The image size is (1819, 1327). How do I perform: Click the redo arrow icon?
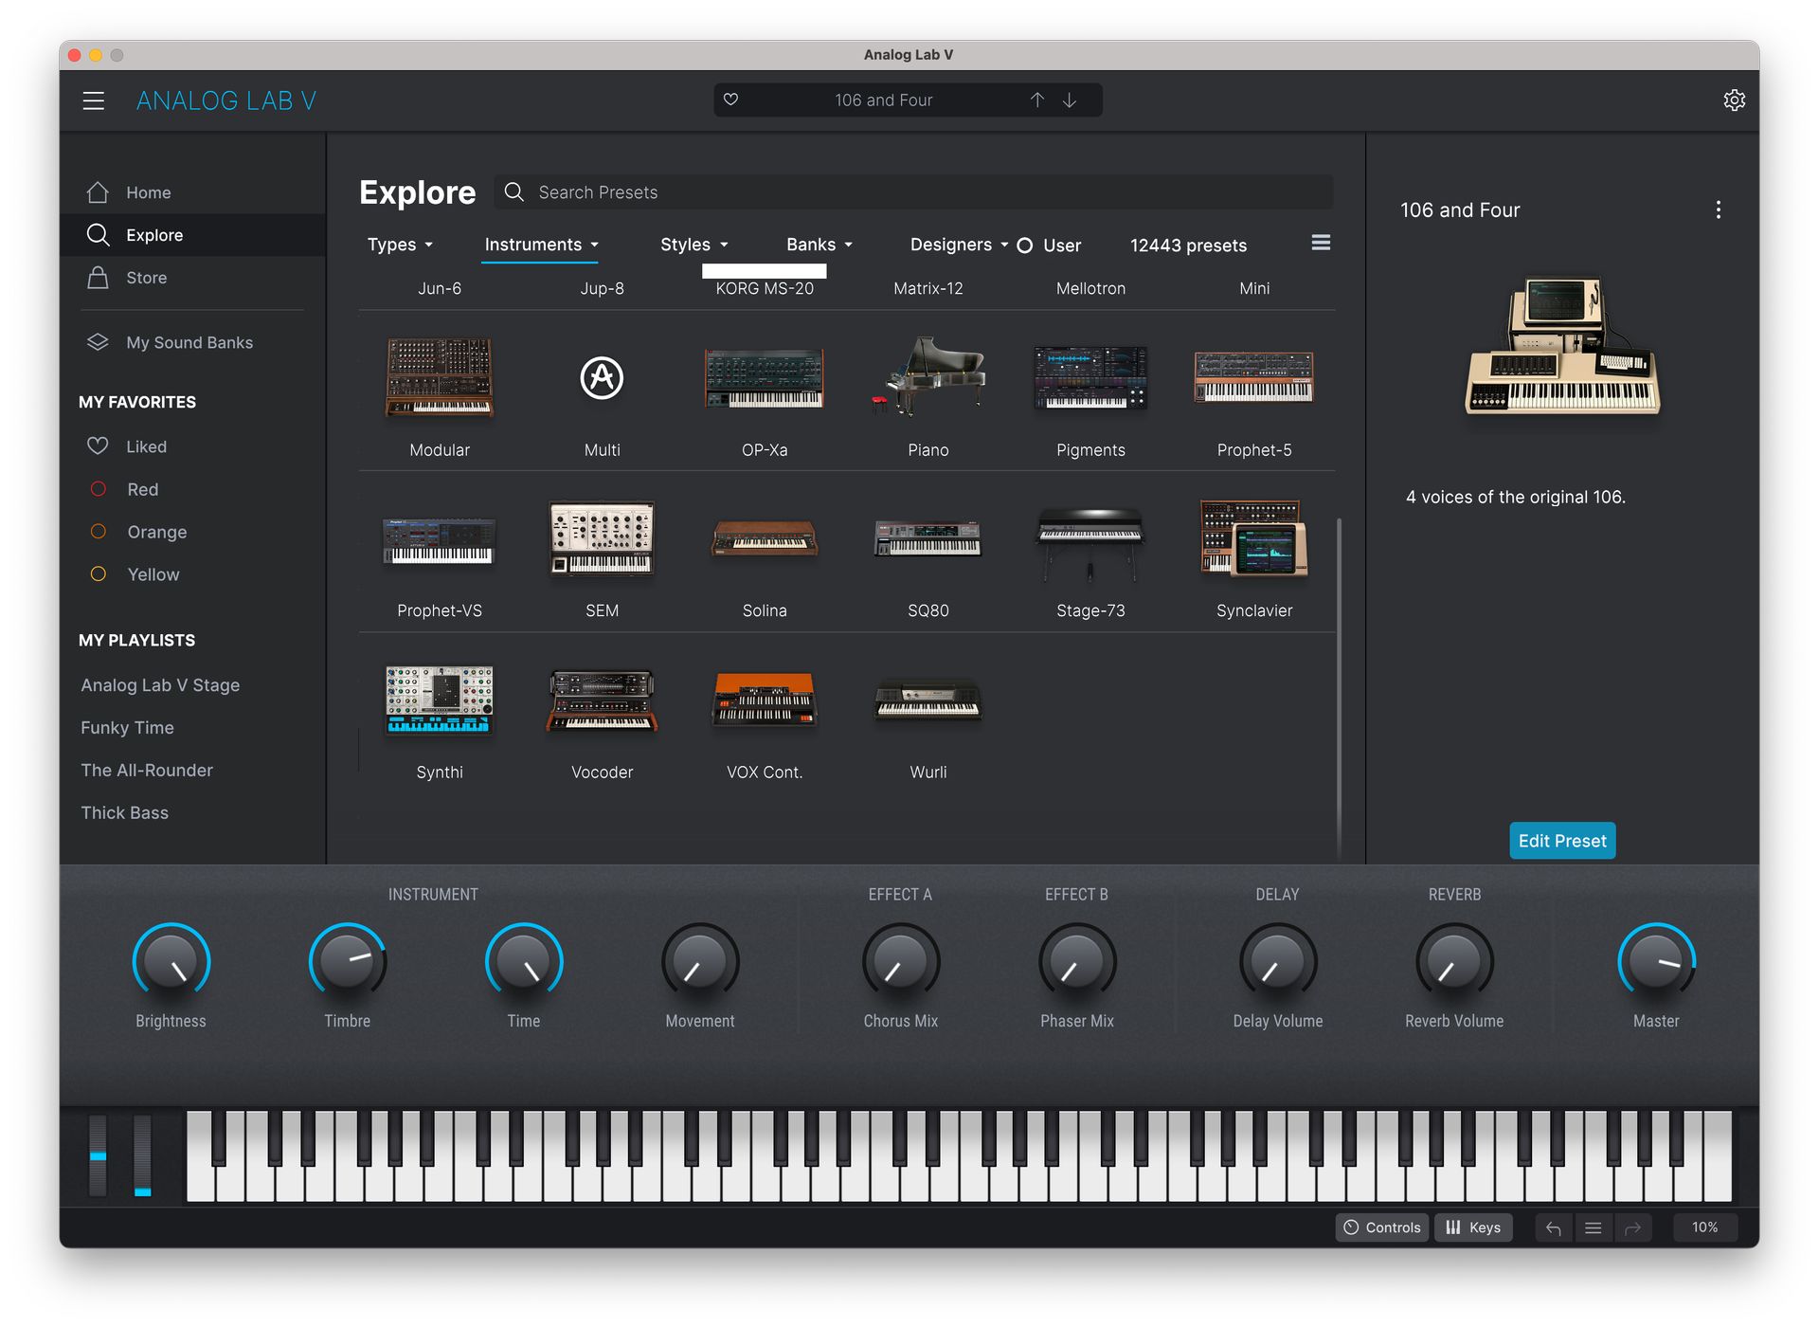(1632, 1227)
